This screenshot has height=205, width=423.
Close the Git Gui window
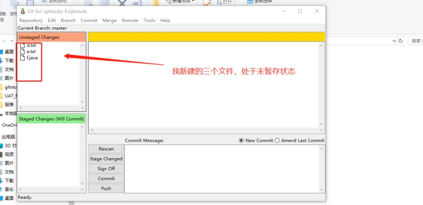(317, 11)
